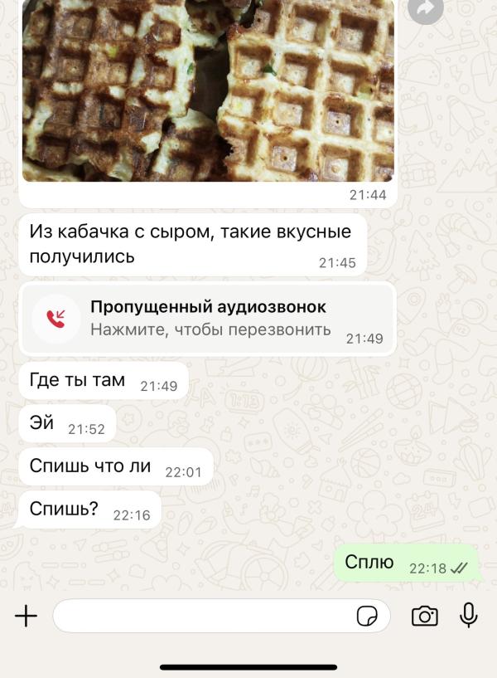The height and width of the screenshot is (678, 497).
Task: Tap Пропущенный аудиозвонок to call back
Action: (x=208, y=306)
